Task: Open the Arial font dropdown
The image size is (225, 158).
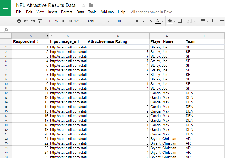Action: 99,21
